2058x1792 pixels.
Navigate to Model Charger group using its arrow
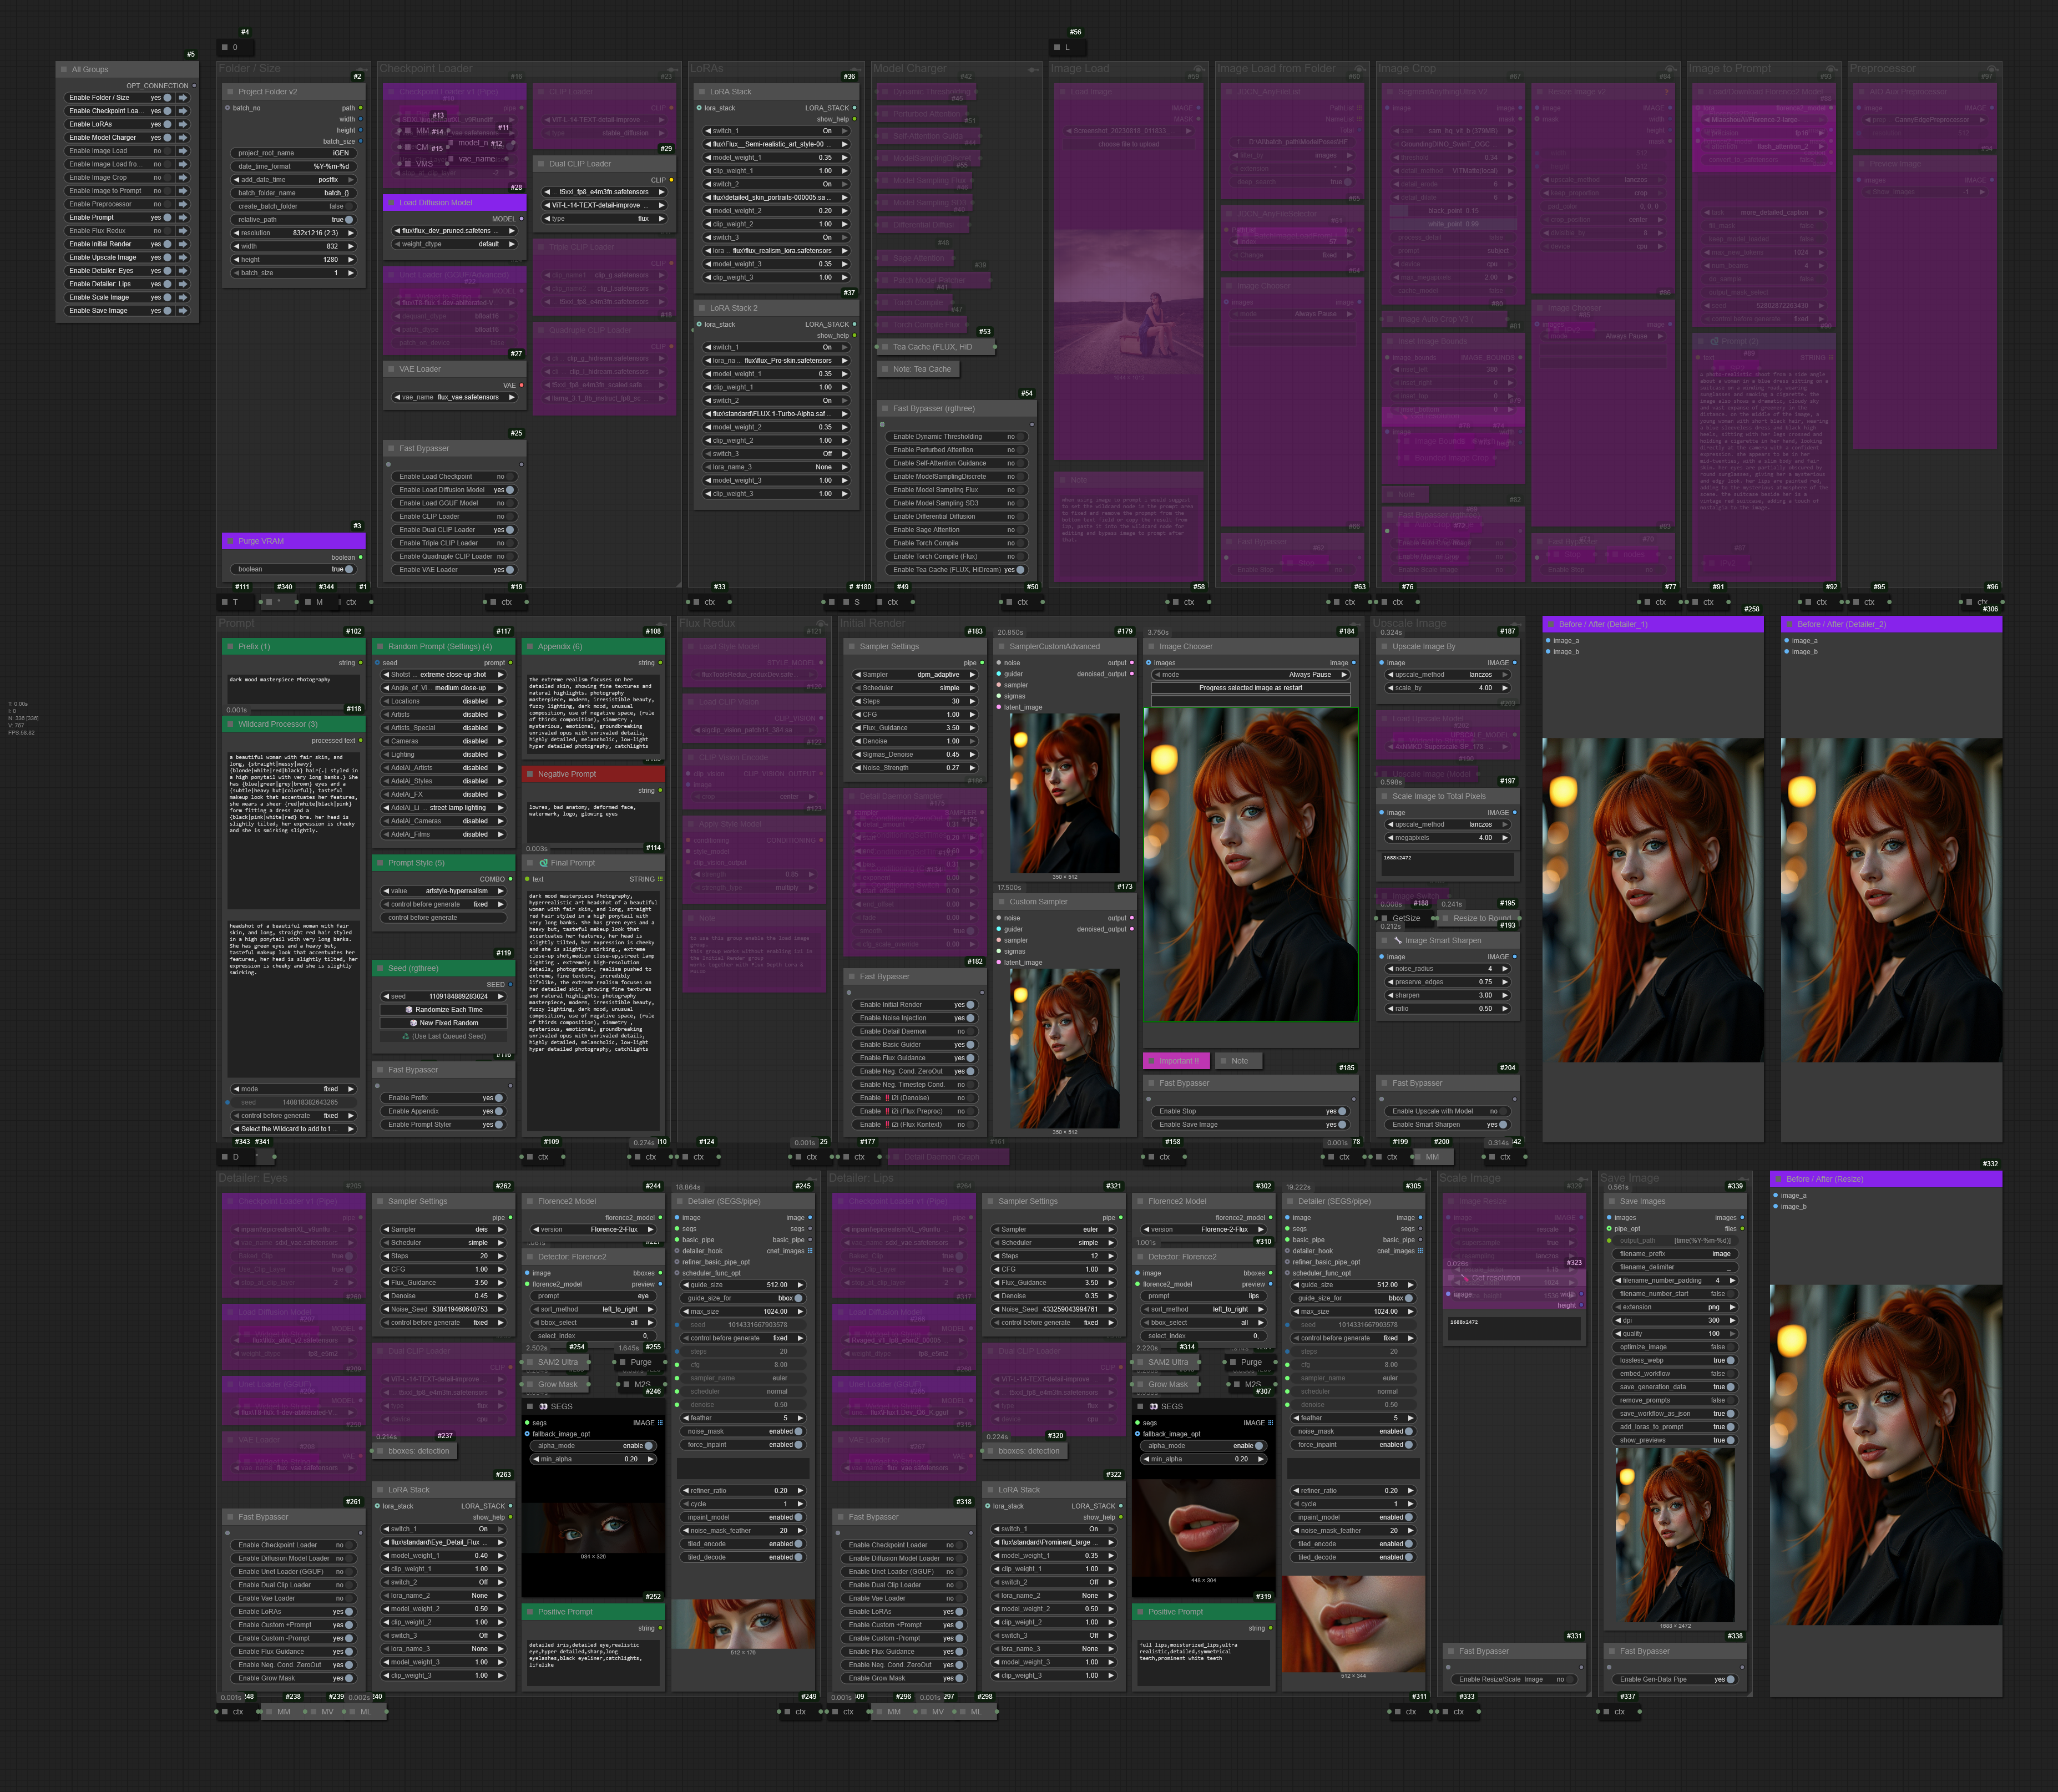pos(183,138)
